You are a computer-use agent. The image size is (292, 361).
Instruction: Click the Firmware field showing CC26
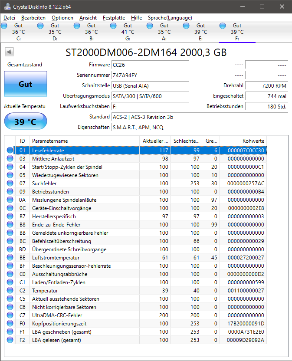click(x=151, y=65)
